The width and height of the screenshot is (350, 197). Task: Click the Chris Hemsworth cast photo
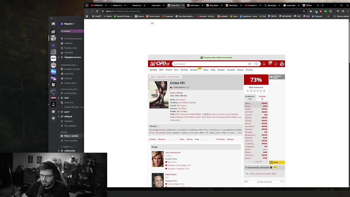pos(158,159)
